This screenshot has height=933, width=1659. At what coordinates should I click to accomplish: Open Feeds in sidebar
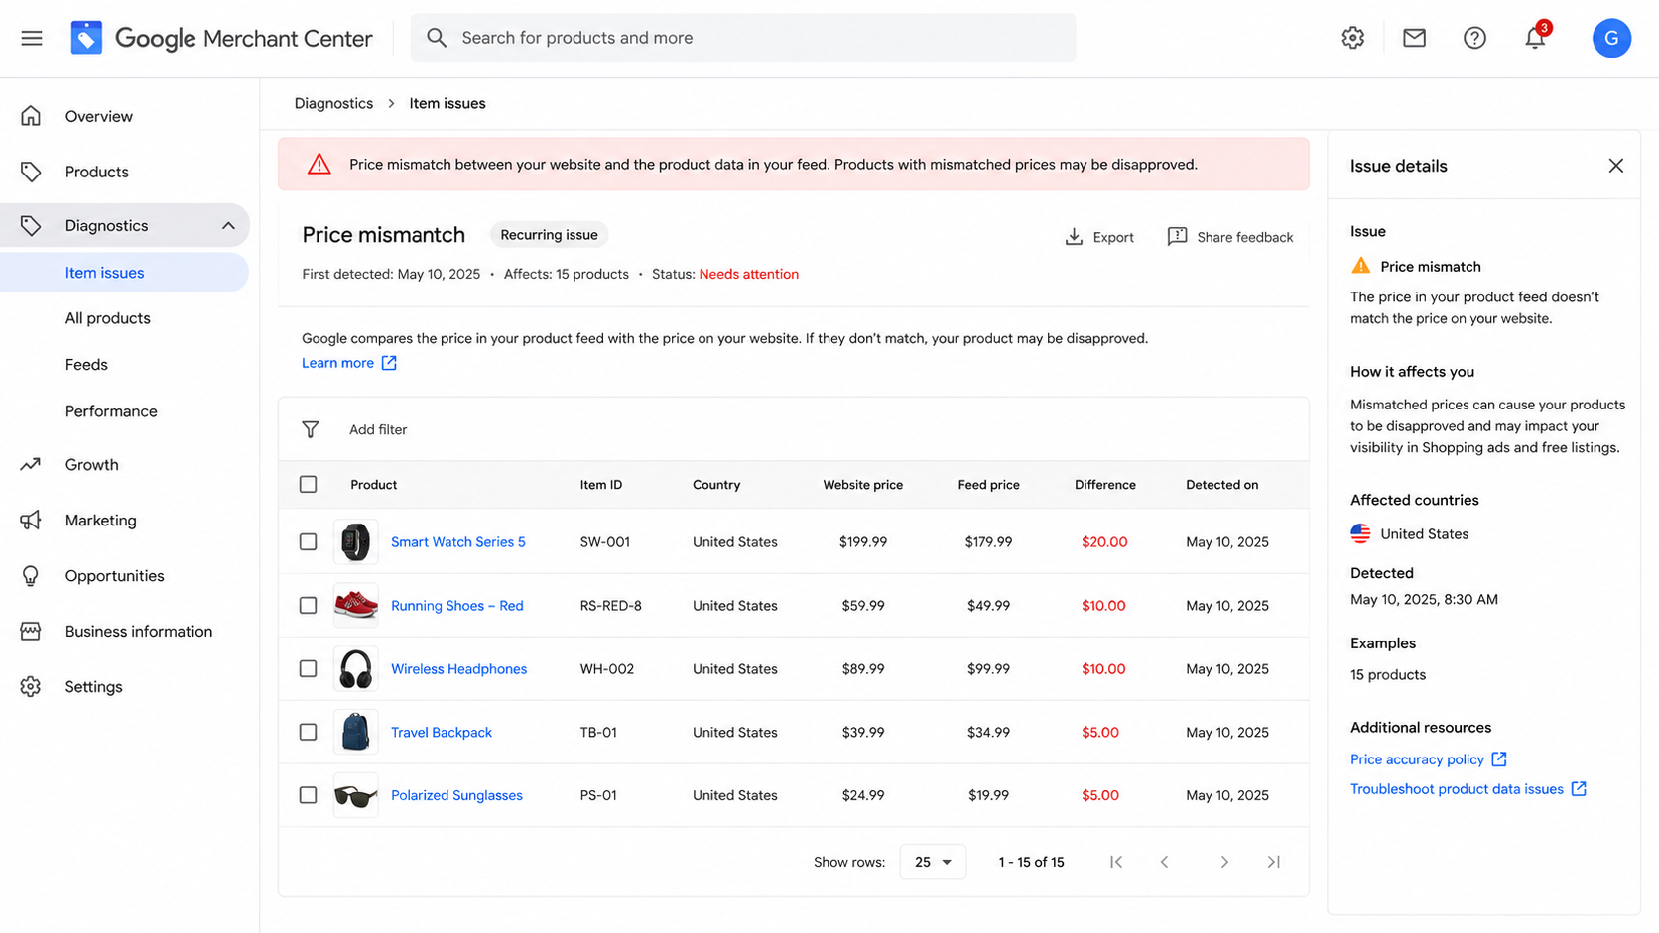pos(86,365)
